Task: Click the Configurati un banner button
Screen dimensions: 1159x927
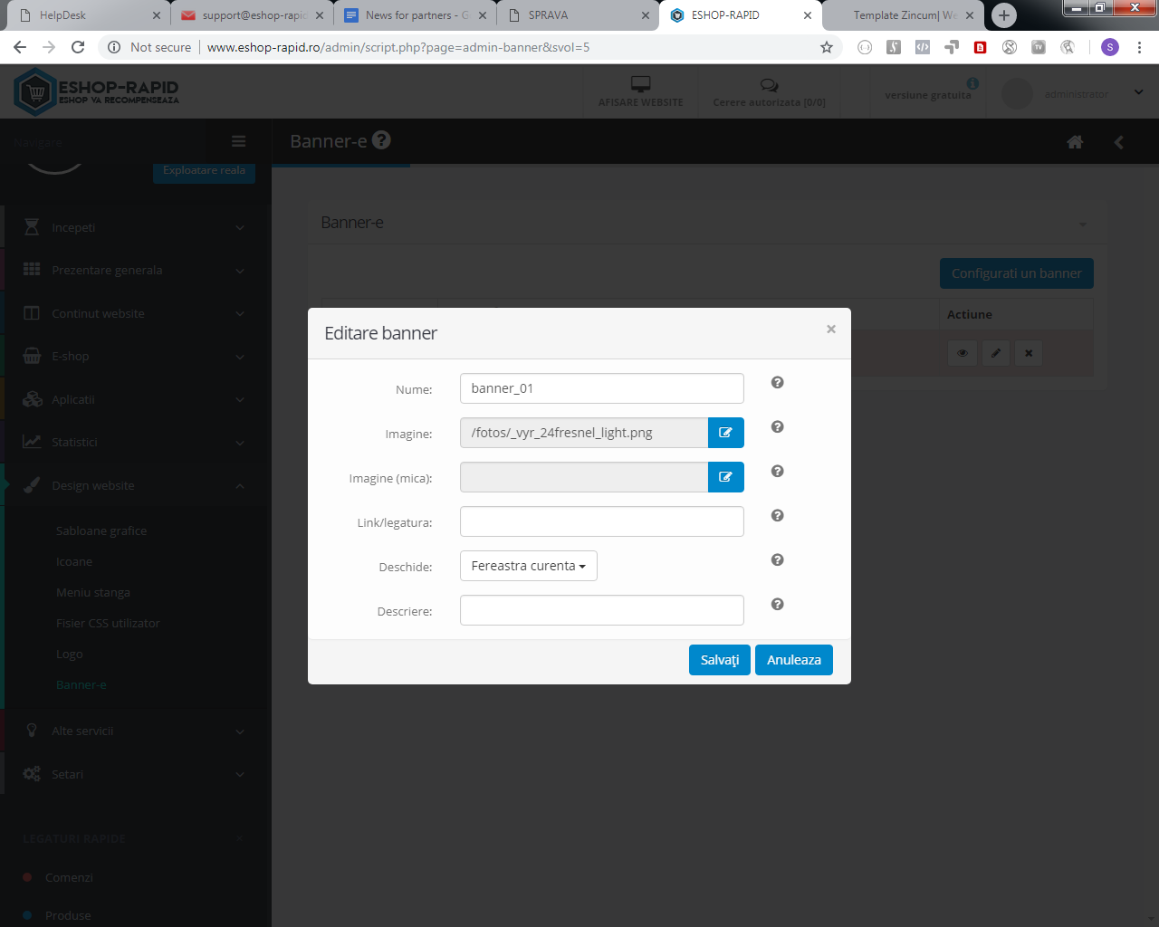Action: 1017,273
